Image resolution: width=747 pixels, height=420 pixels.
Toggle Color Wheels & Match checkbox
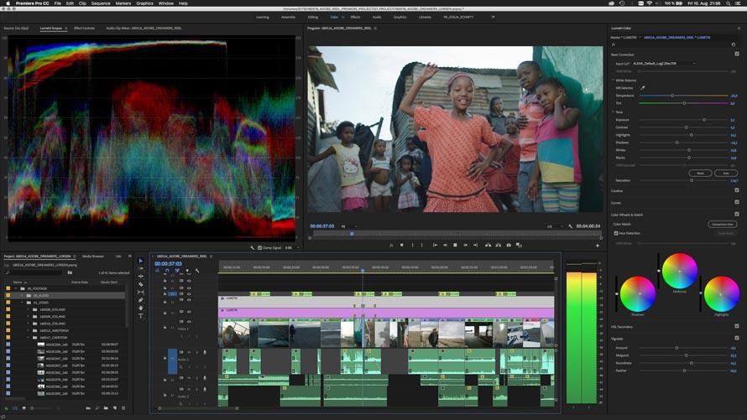coord(737,214)
